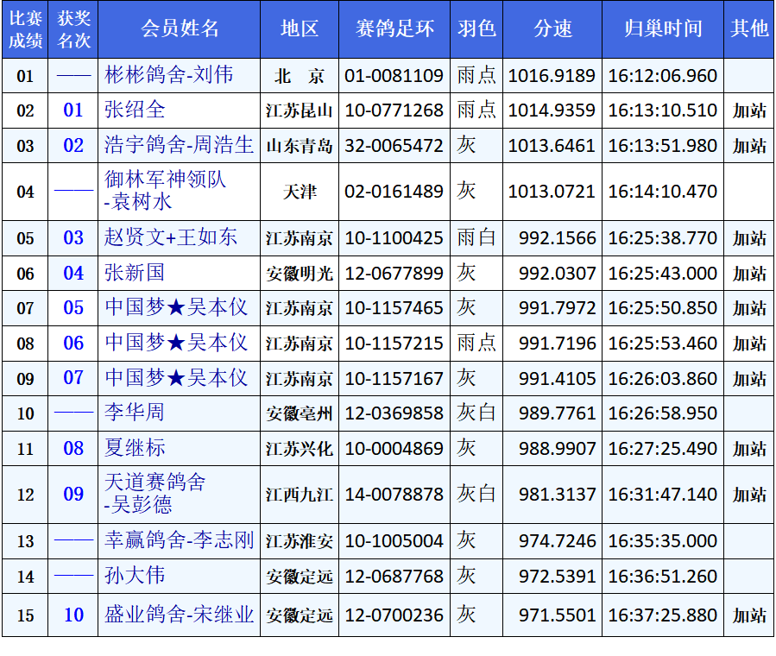Click member name 盛业鸽舍-宋继业
This screenshot has height=656, width=776.
coord(179,615)
